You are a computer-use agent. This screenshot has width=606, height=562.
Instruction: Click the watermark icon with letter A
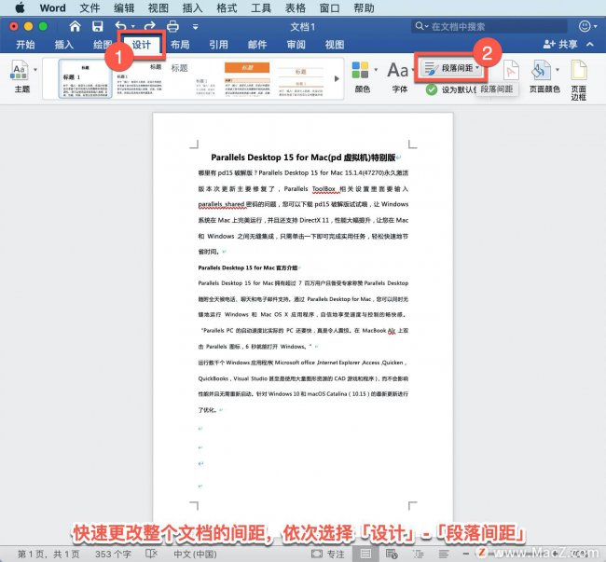(511, 70)
